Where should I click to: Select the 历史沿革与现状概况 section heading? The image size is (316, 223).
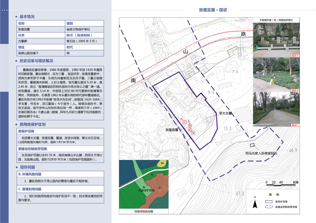click(x=36, y=61)
